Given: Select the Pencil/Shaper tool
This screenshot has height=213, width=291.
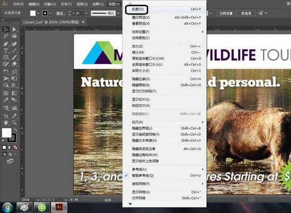Looking at the screenshot, I should [6, 64].
